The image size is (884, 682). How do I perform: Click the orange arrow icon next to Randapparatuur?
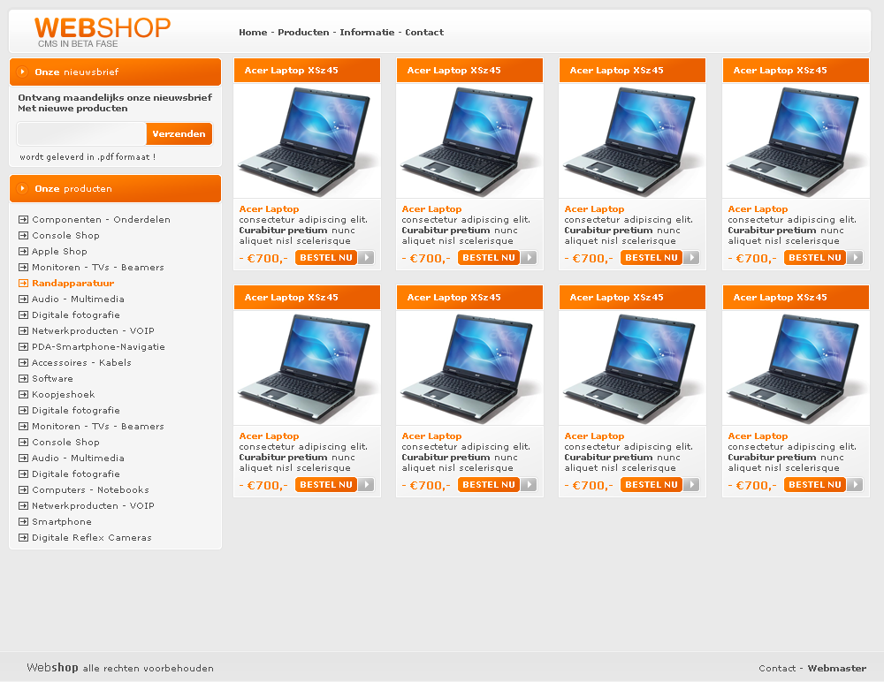23,283
